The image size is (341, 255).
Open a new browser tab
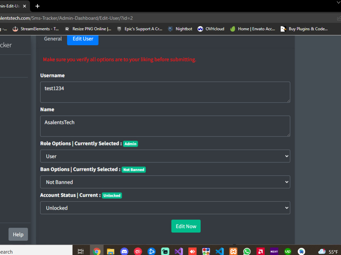tap(38, 6)
